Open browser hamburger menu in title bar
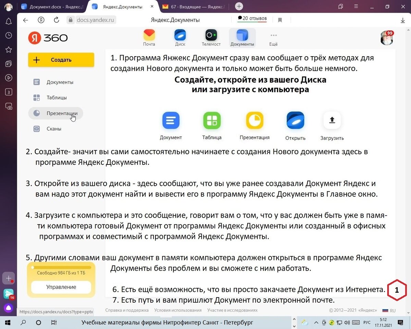Image resolution: width=411 pixels, height=329 pixels. (x=356, y=7)
